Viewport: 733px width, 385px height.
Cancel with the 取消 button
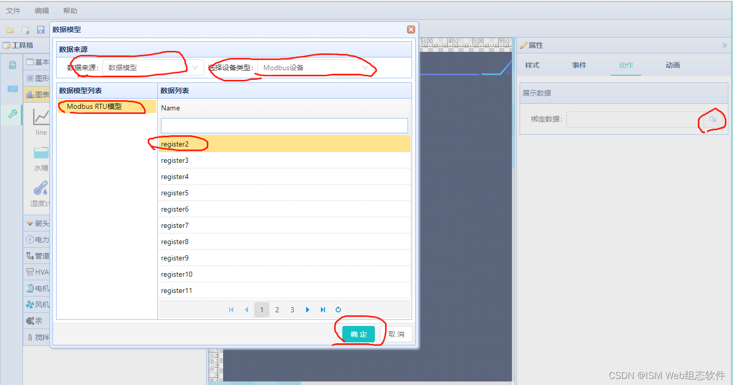pos(396,334)
